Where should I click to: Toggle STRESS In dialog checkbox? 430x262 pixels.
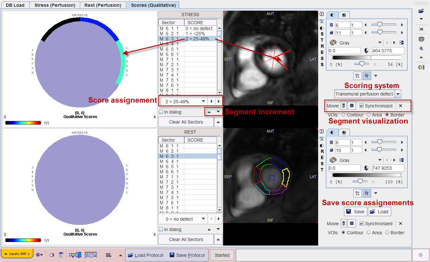161,112
